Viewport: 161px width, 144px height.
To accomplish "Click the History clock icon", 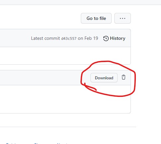I will [x=106, y=38].
